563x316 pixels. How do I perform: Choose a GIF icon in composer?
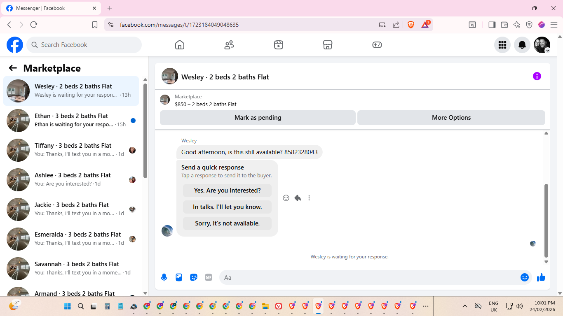click(209, 277)
